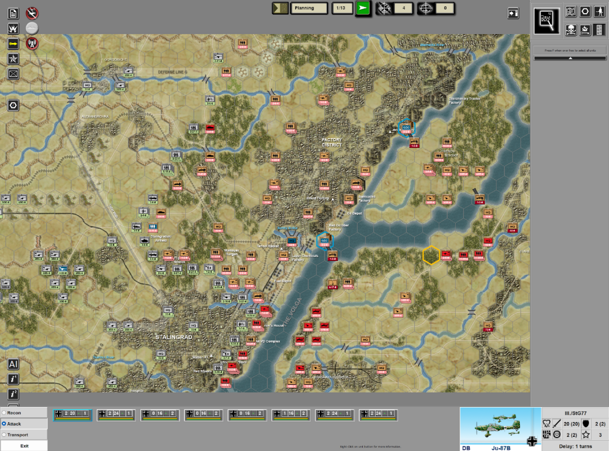This screenshot has height=451, width=609.
Task: Click the diagonal slash icon in unit stats
Action: 557,423
